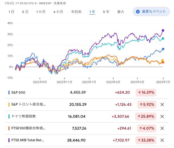Click the purple endpoint dot on chart
The height and width of the screenshot is (148, 174).
pyautogui.click(x=163, y=31)
